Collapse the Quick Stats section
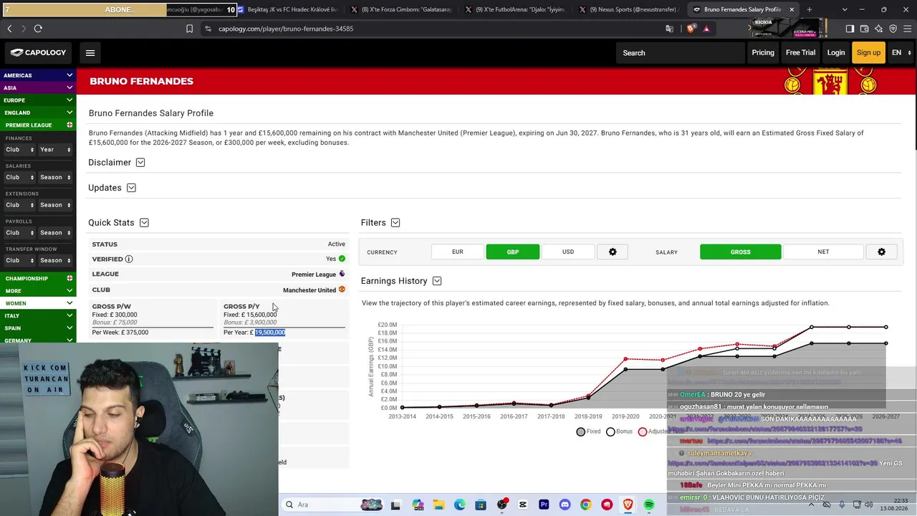The width and height of the screenshot is (917, 516). point(144,223)
